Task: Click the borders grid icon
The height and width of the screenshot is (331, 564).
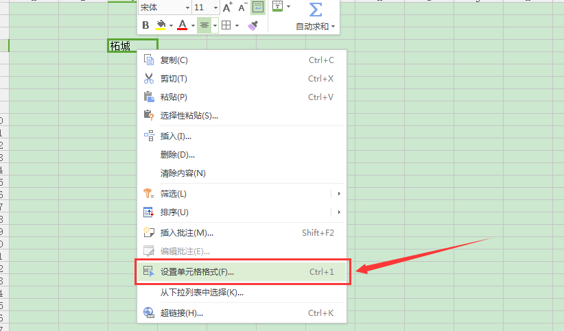Action: pos(226,25)
